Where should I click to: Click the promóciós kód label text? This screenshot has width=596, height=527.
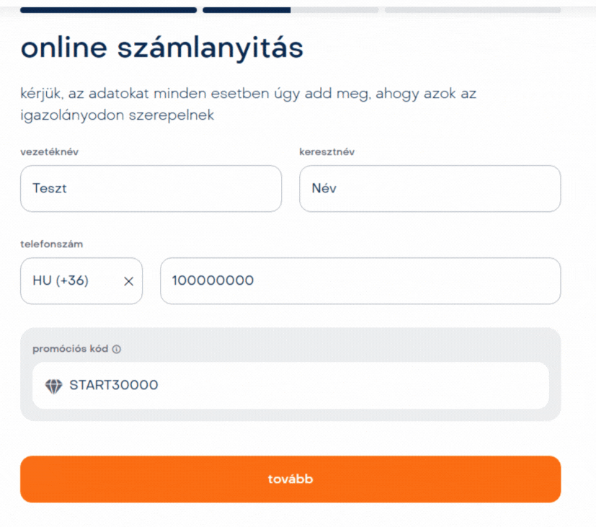(x=70, y=349)
